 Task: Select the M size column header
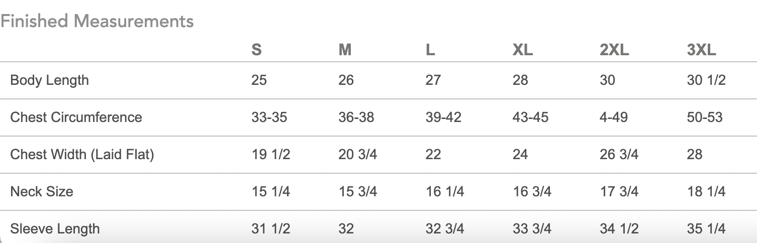click(x=345, y=50)
